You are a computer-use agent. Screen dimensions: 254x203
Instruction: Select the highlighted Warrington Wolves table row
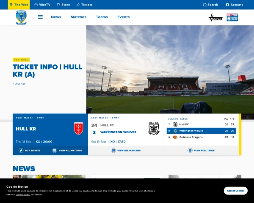tap(201, 131)
